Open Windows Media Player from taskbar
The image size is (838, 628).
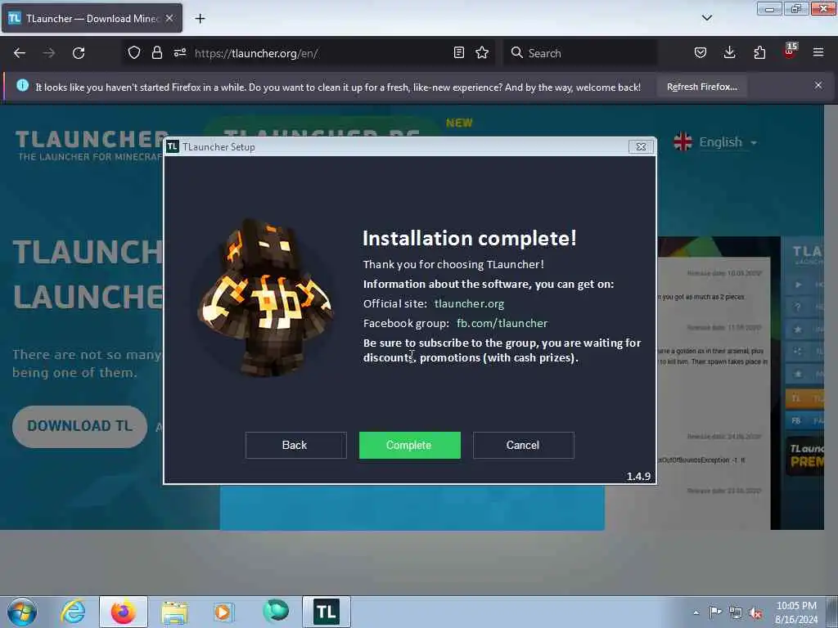pos(224,612)
